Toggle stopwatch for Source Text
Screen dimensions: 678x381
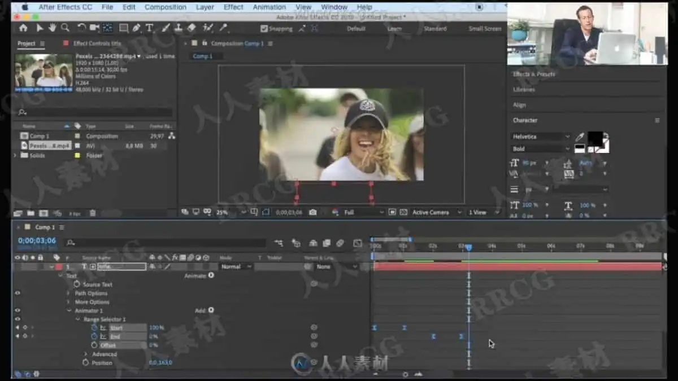[x=77, y=284]
